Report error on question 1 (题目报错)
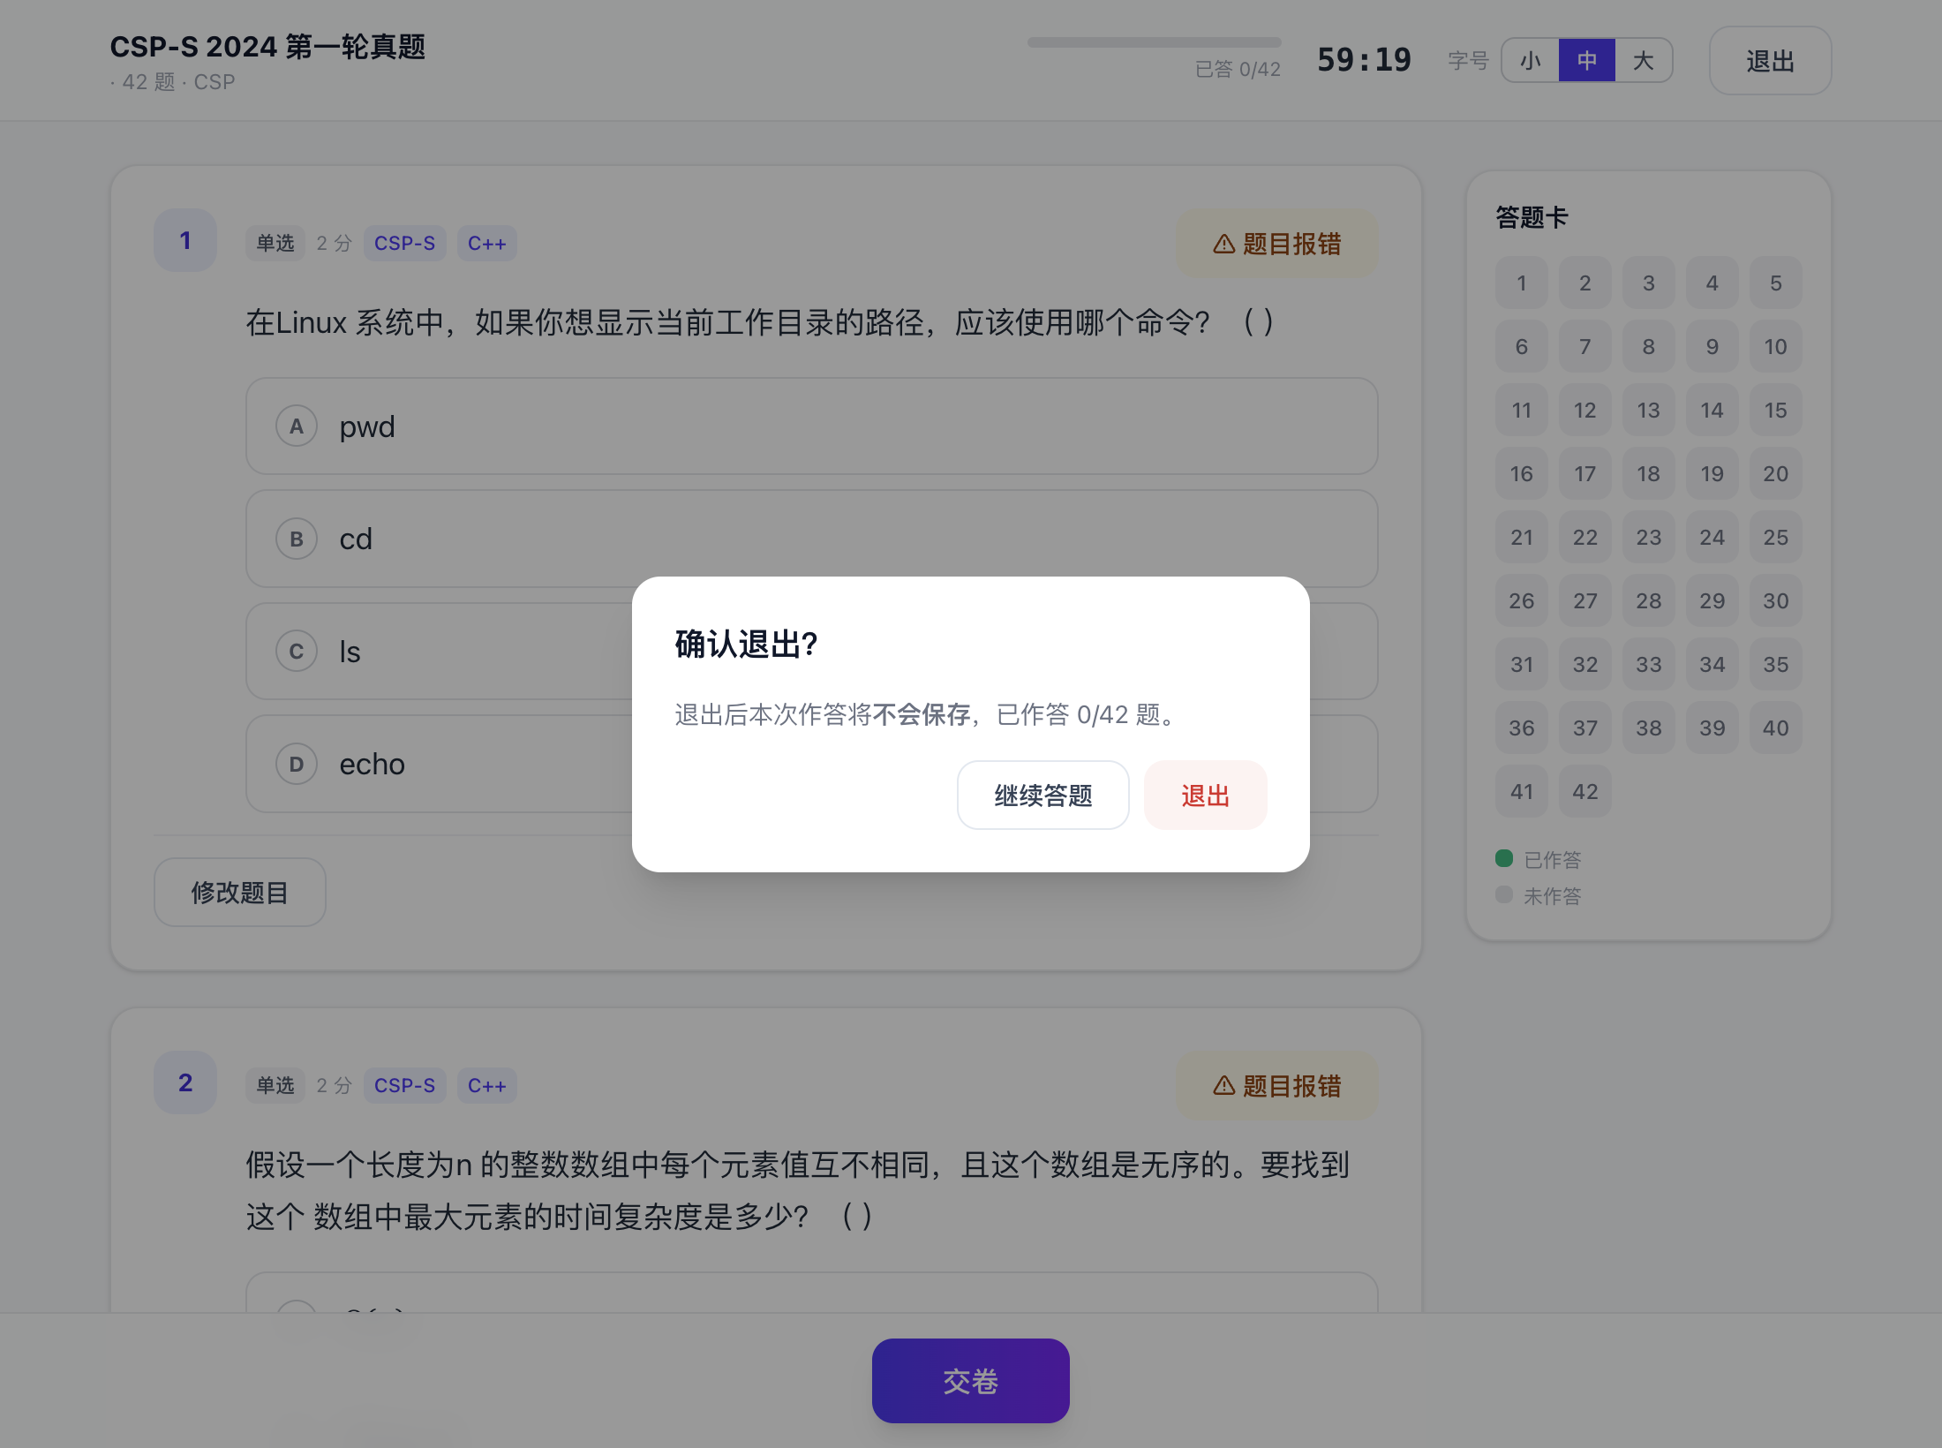 (1277, 244)
